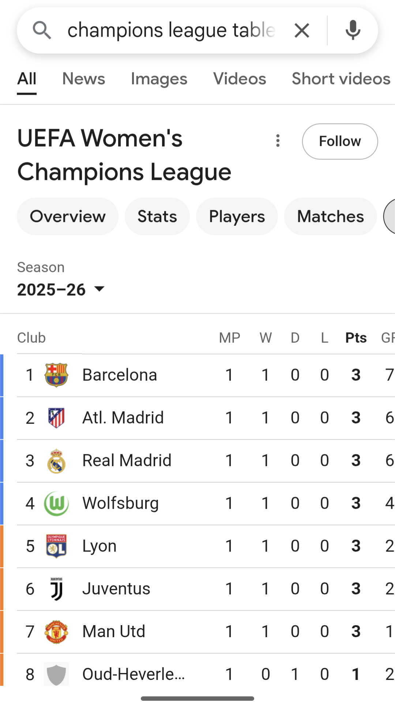Open the Season 2025–26 dropdown

pos(61,290)
